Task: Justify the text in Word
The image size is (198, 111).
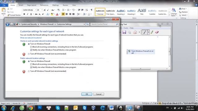Action: pyautogui.click(x=74, y=14)
